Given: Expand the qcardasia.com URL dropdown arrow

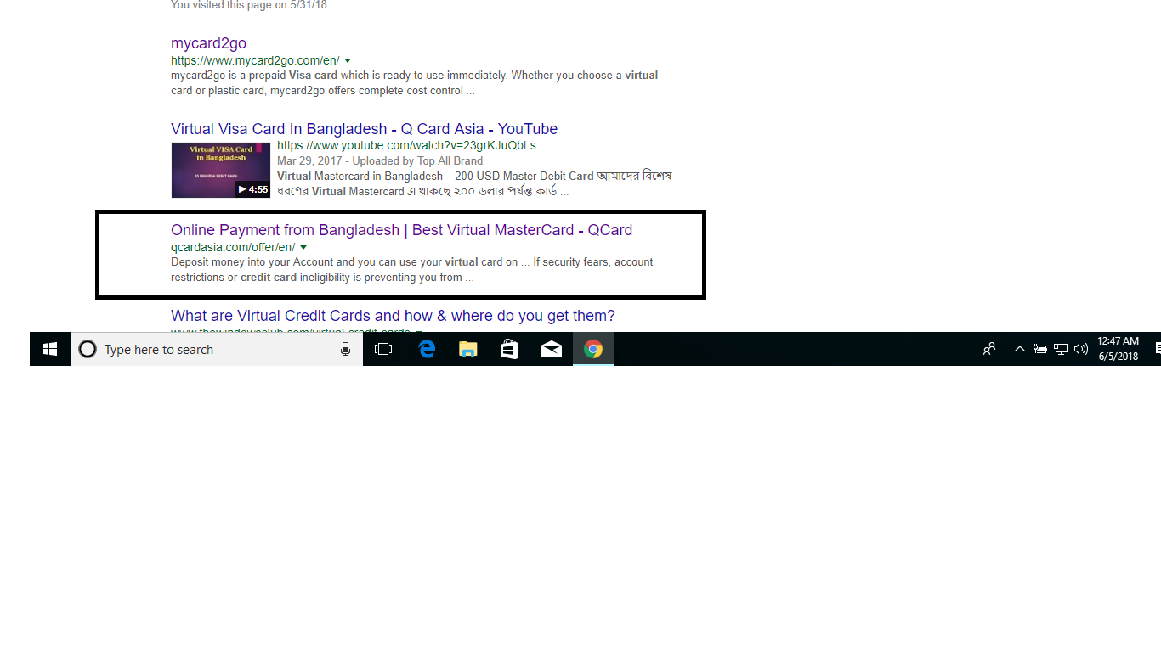Looking at the screenshot, I should coord(303,247).
